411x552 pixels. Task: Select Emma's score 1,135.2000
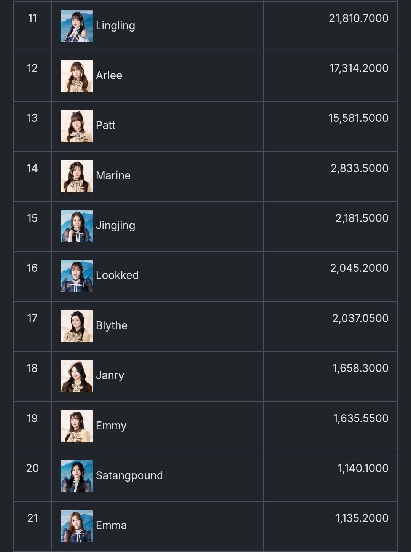coord(362,518)
